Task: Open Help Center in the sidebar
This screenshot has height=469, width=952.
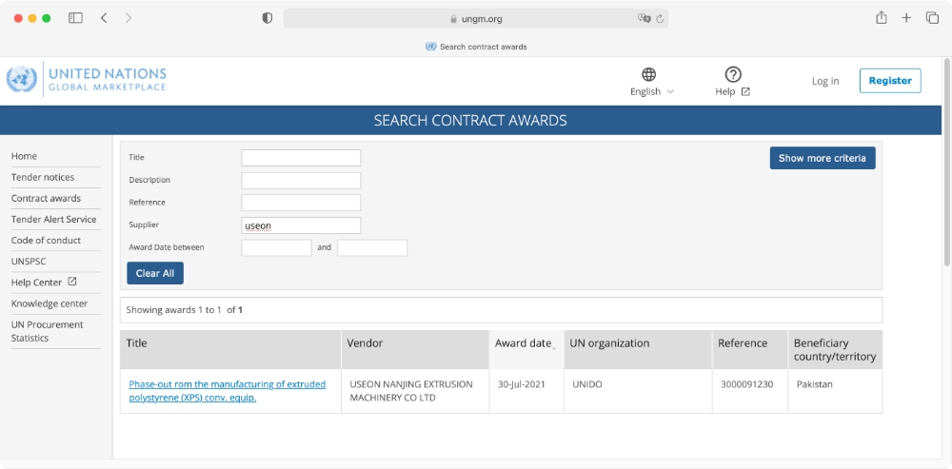Action: pos(36,283)
